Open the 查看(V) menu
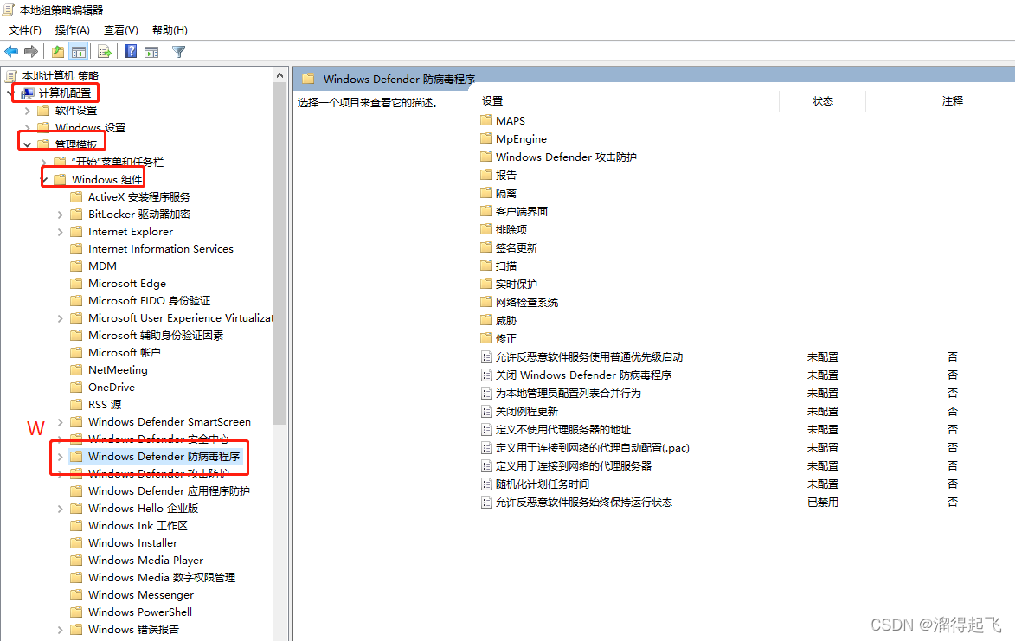Image resolution: width=1015 pixels, height=641 pixels. click(121, 29)
